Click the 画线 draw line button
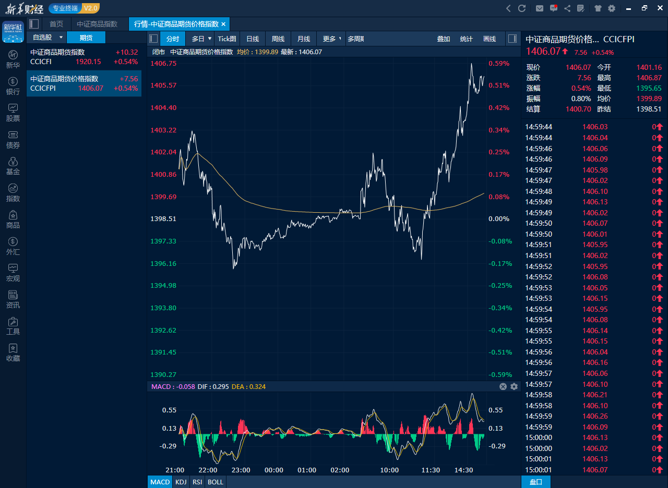Image resolution: width=668 pixels, height=488 pixels. tap(490, 39)
